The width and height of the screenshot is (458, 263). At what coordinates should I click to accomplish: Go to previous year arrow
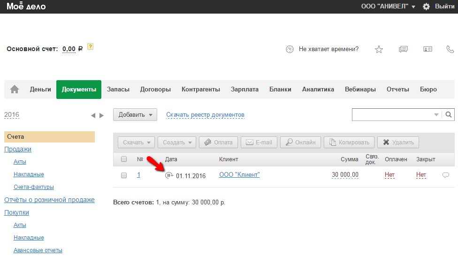pos(93,115)
